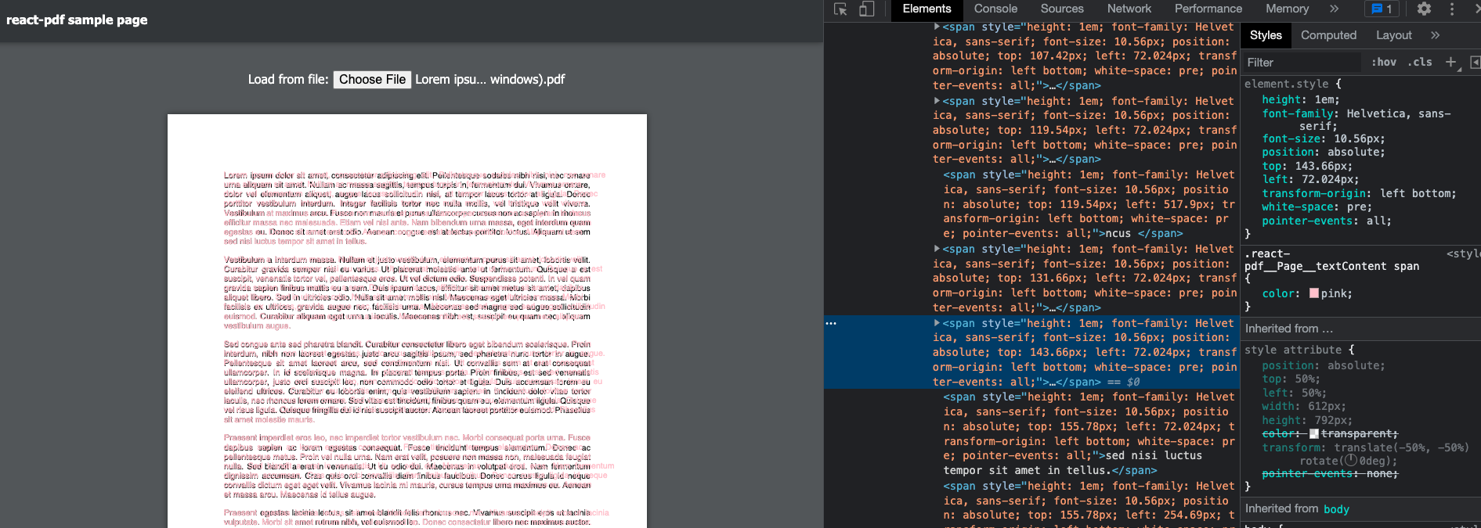Click the Choose File button
This screenshot has height=528, width=1481.
[372, 80]
